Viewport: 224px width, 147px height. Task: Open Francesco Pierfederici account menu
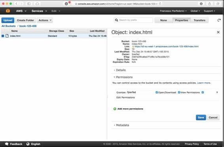tap(173, 11)
